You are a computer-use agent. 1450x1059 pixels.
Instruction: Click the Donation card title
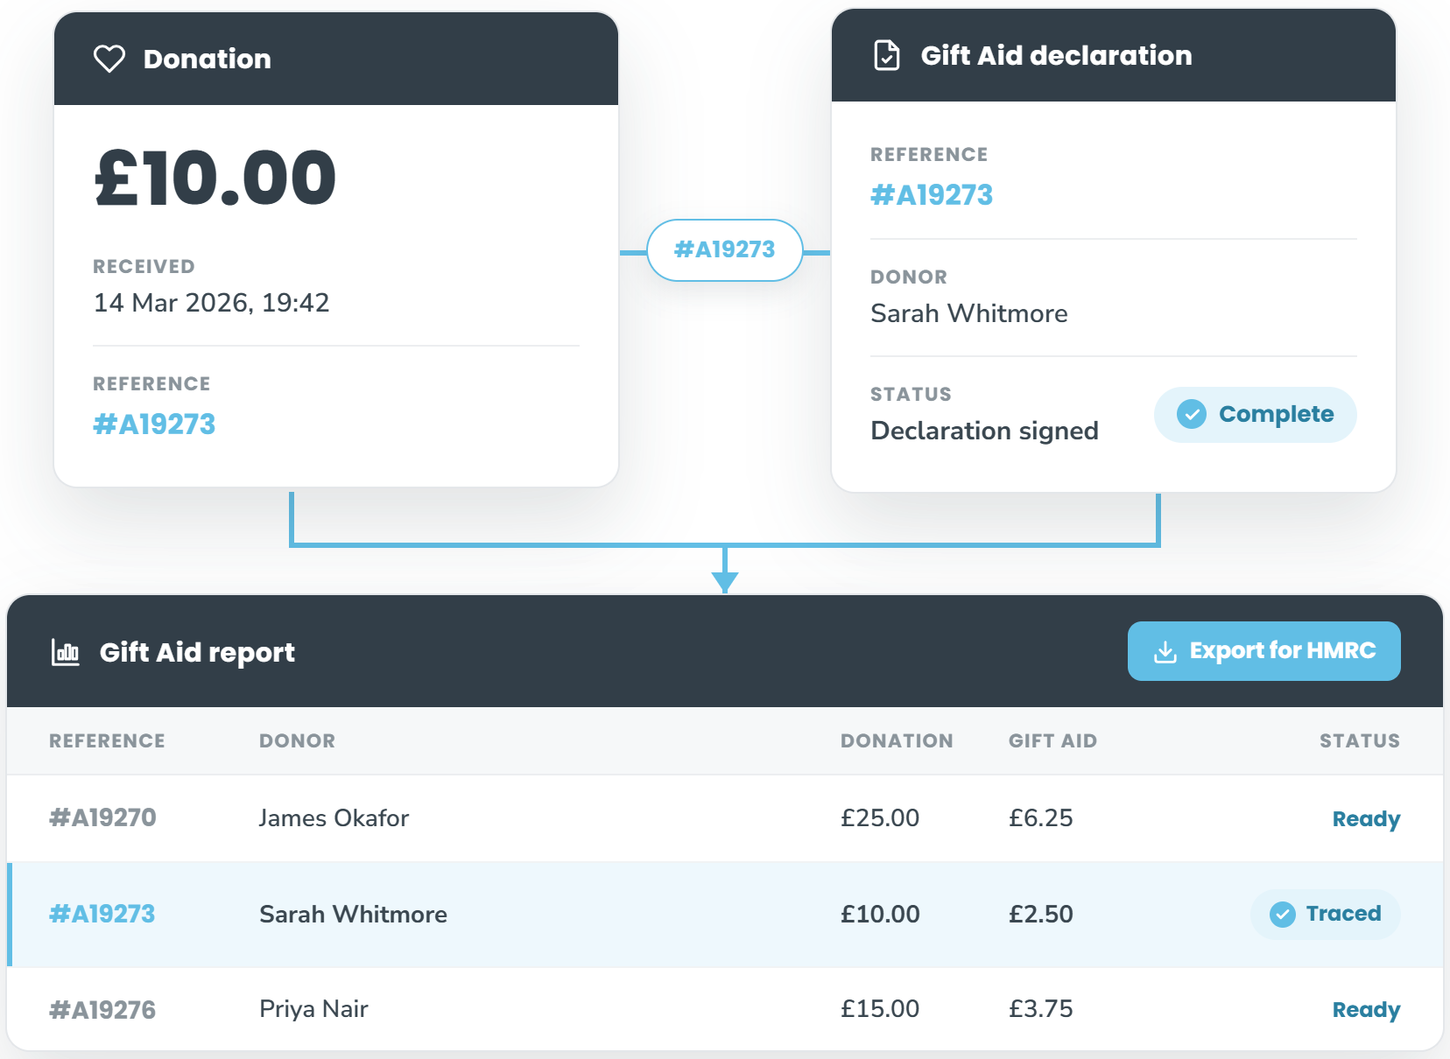click(x=208, y=59)
